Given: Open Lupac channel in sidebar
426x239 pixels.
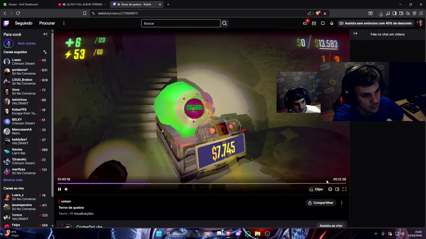Looking at the screenshot, I should 27,62.
